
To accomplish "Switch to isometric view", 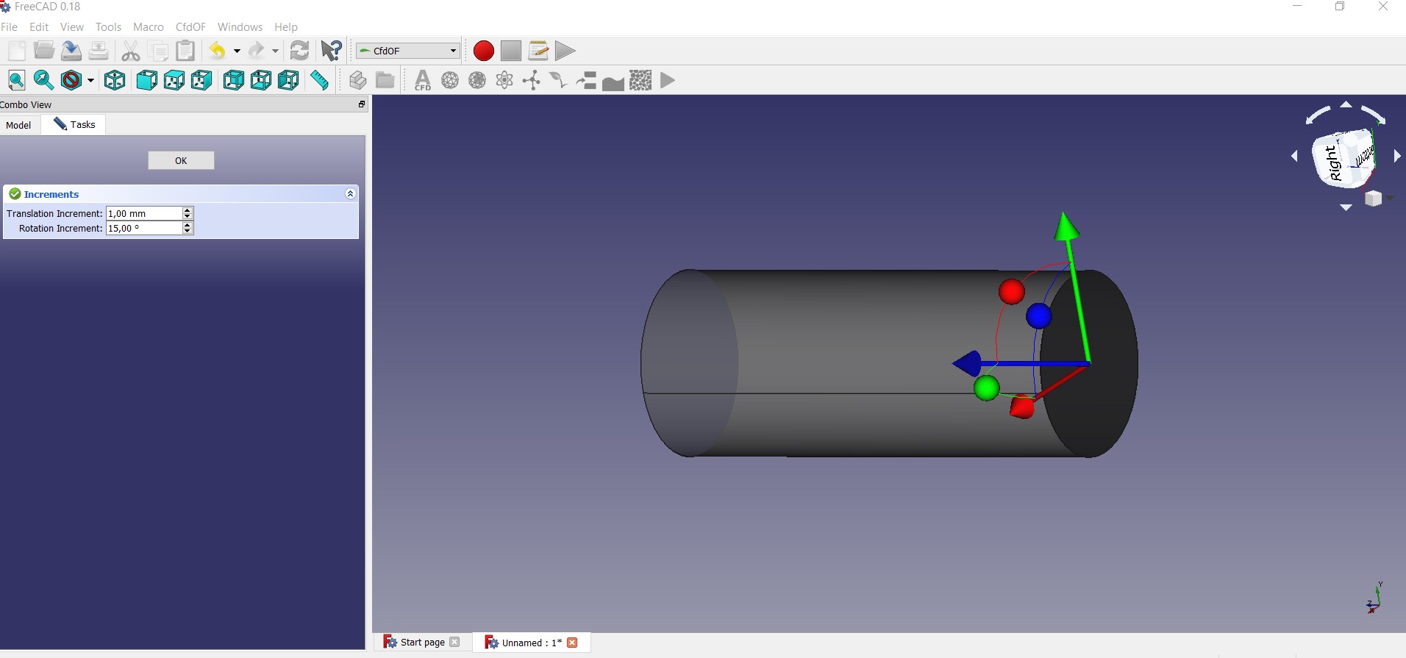I will click(x=115, y=80).
